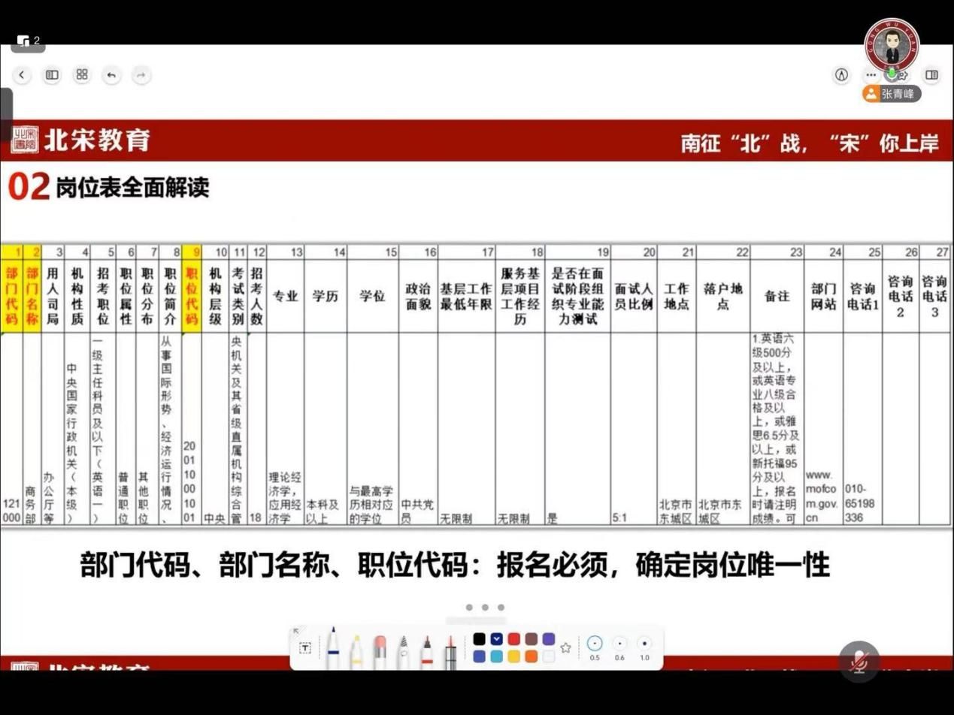Undo the last annotation stroke
This screenshot has width=954, height=715.
112,74
